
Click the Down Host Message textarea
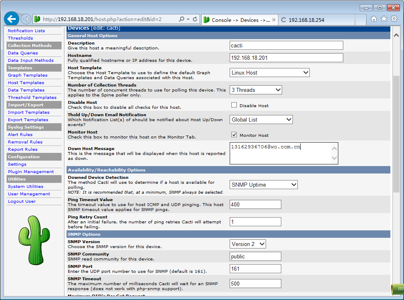click(284, 153)
